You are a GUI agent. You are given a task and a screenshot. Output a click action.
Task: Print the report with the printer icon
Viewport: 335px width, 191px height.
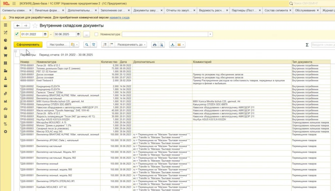point(154,45)
